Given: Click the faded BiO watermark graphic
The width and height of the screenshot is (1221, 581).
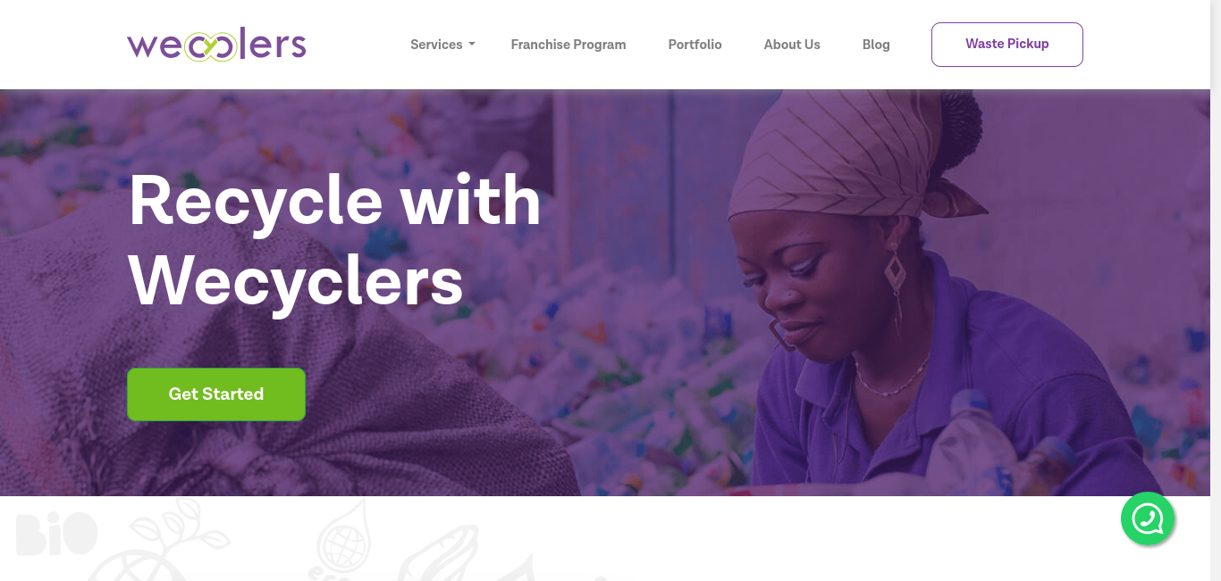Looking at the screenshot, I should pyautogui.click(x=55, y=535).
